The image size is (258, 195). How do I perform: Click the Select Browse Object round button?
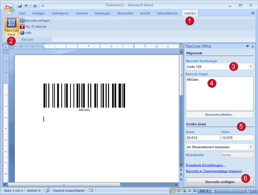tap(181, 174)
